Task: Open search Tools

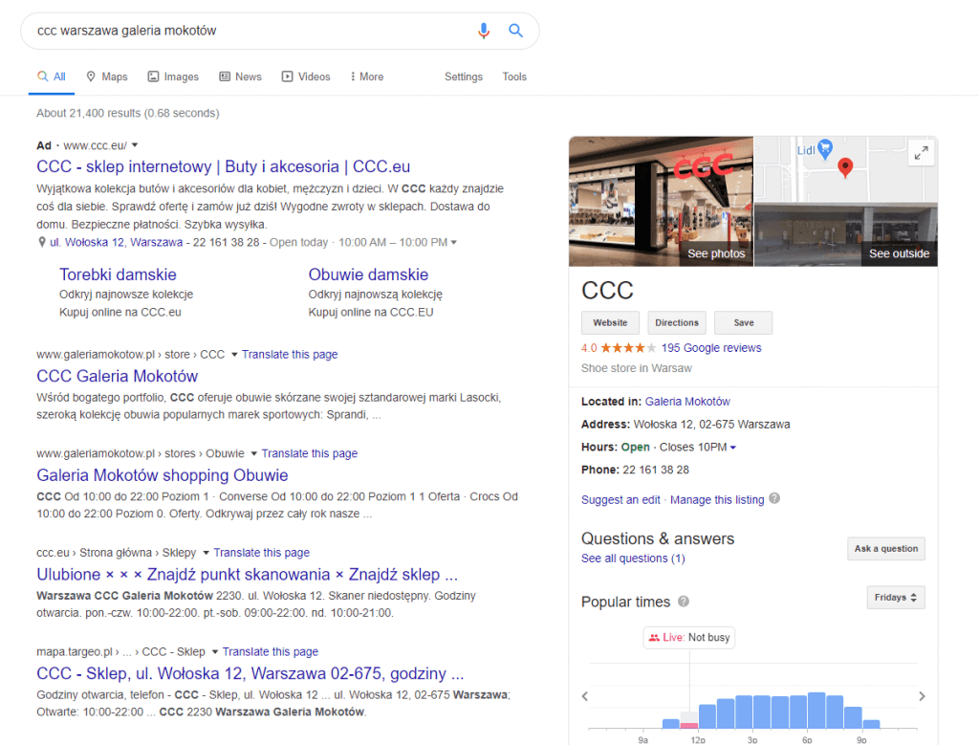Action: [514, 77]
